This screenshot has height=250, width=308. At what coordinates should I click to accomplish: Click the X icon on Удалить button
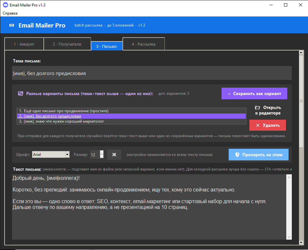[258, 125]
